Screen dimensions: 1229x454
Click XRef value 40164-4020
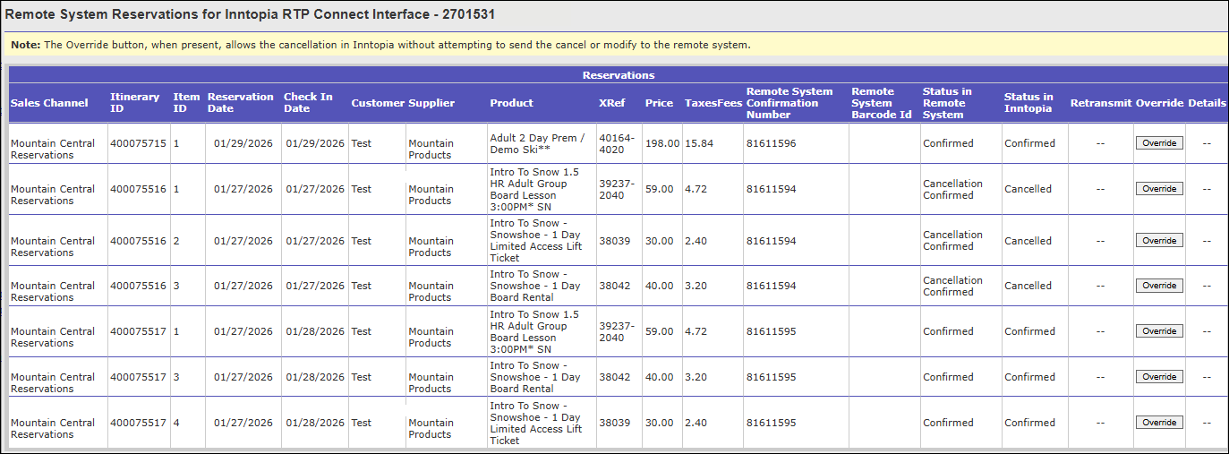[x=616, y=143]
